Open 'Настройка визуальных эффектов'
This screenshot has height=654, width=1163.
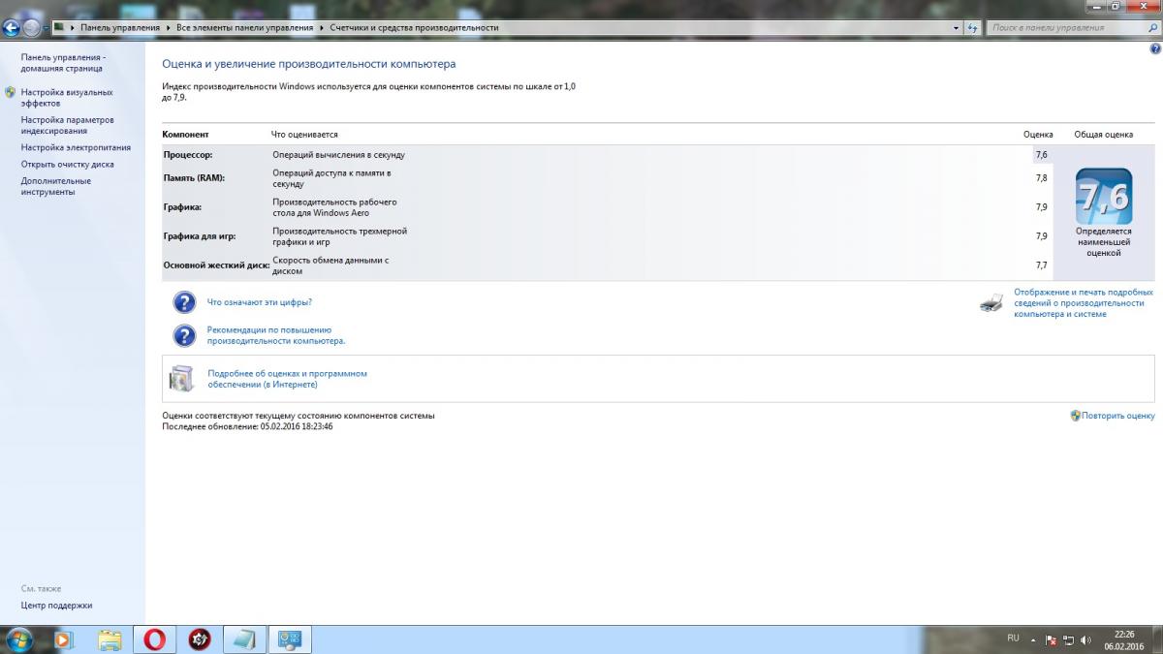click(67, 98)
